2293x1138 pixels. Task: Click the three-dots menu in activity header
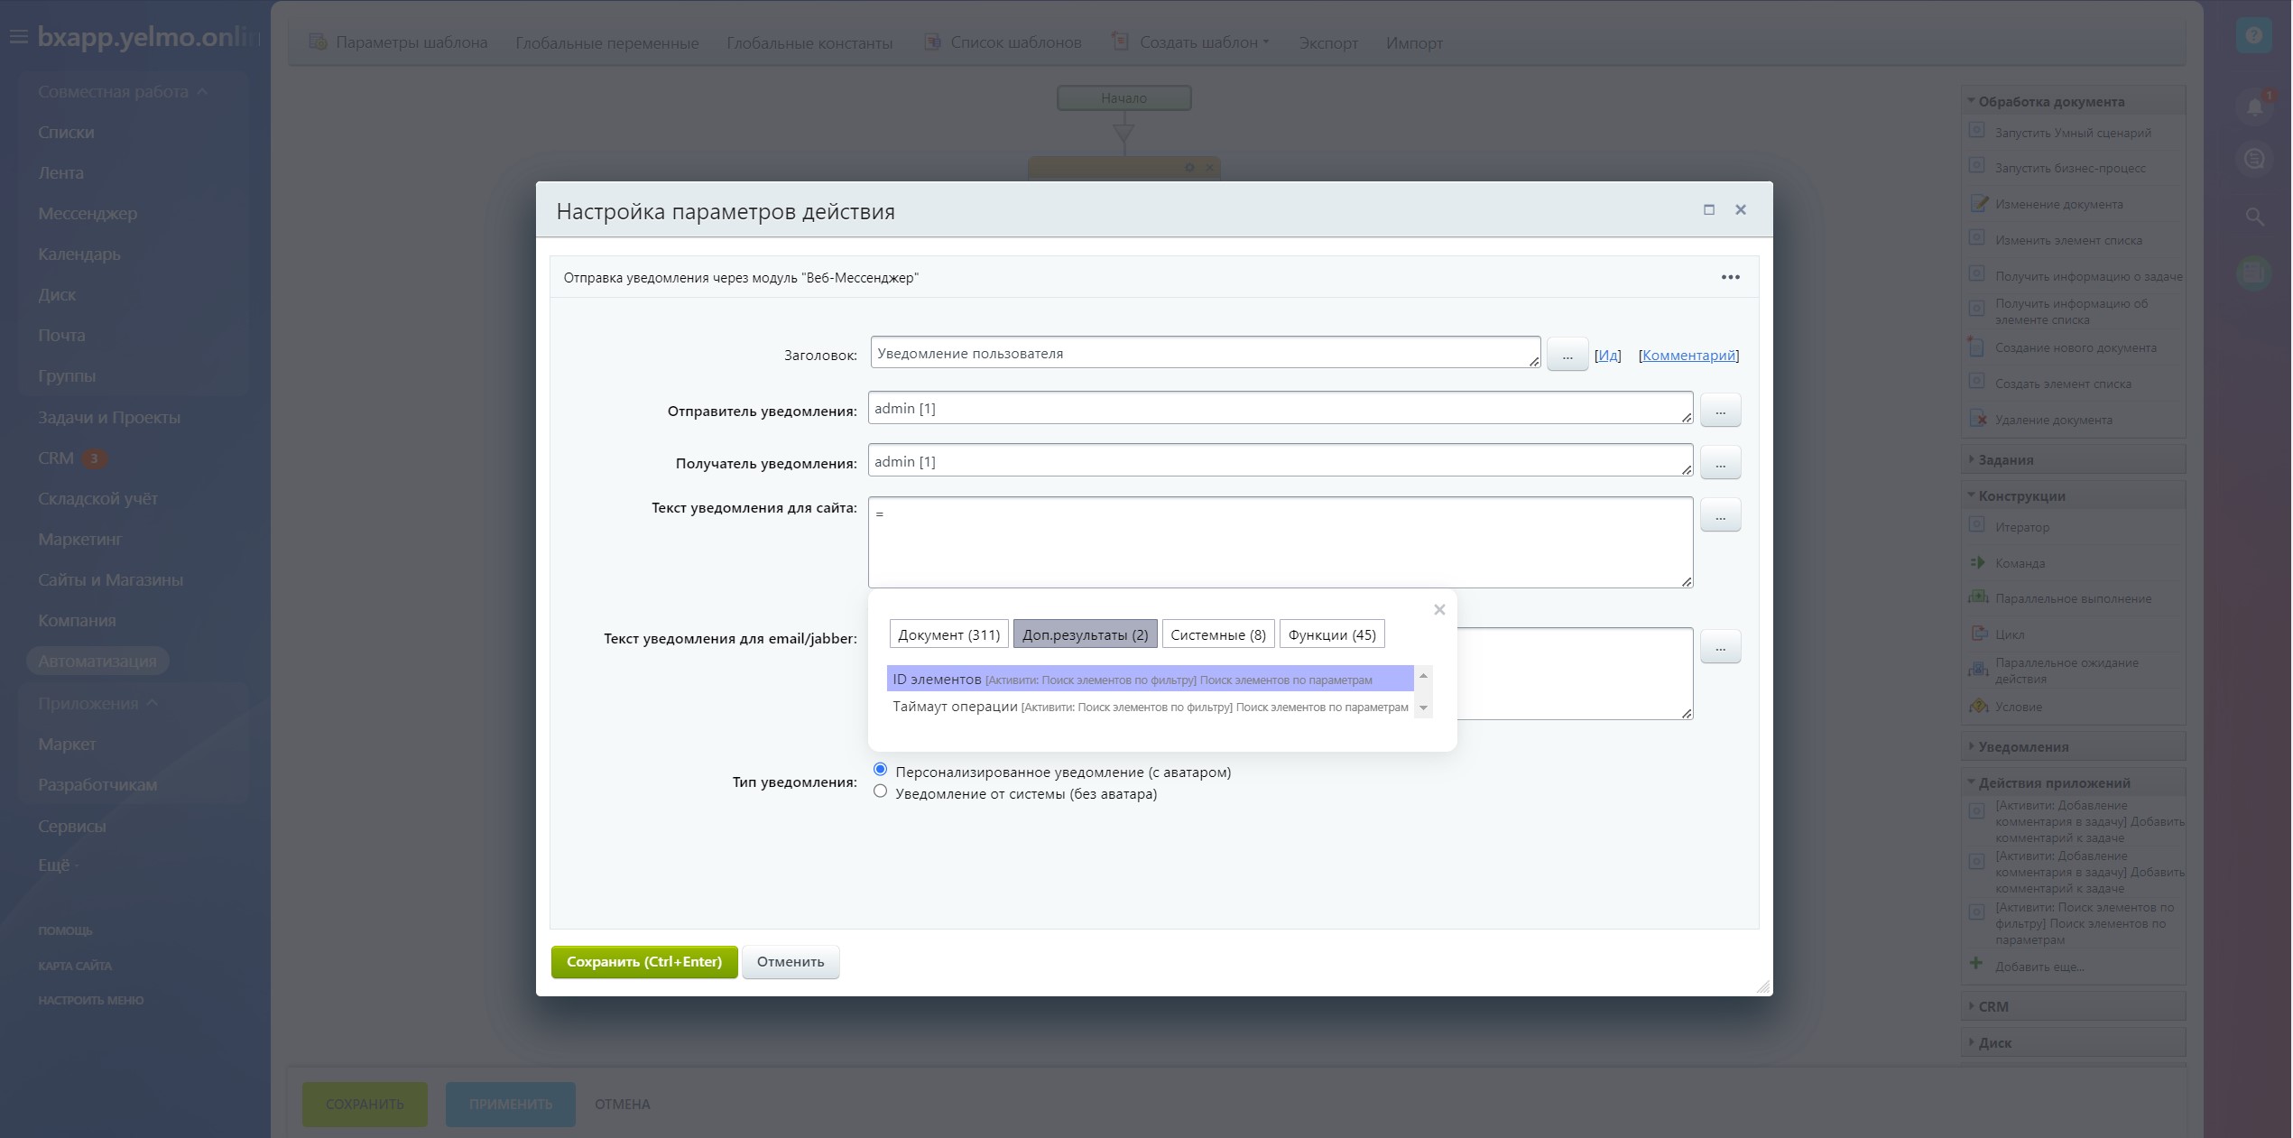pos(1729,277)
